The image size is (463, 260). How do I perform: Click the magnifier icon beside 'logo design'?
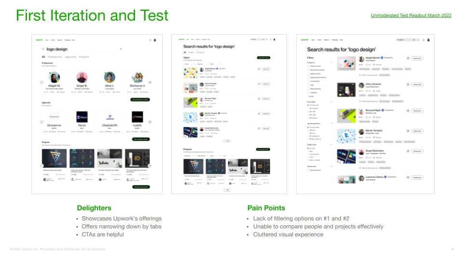43,49
